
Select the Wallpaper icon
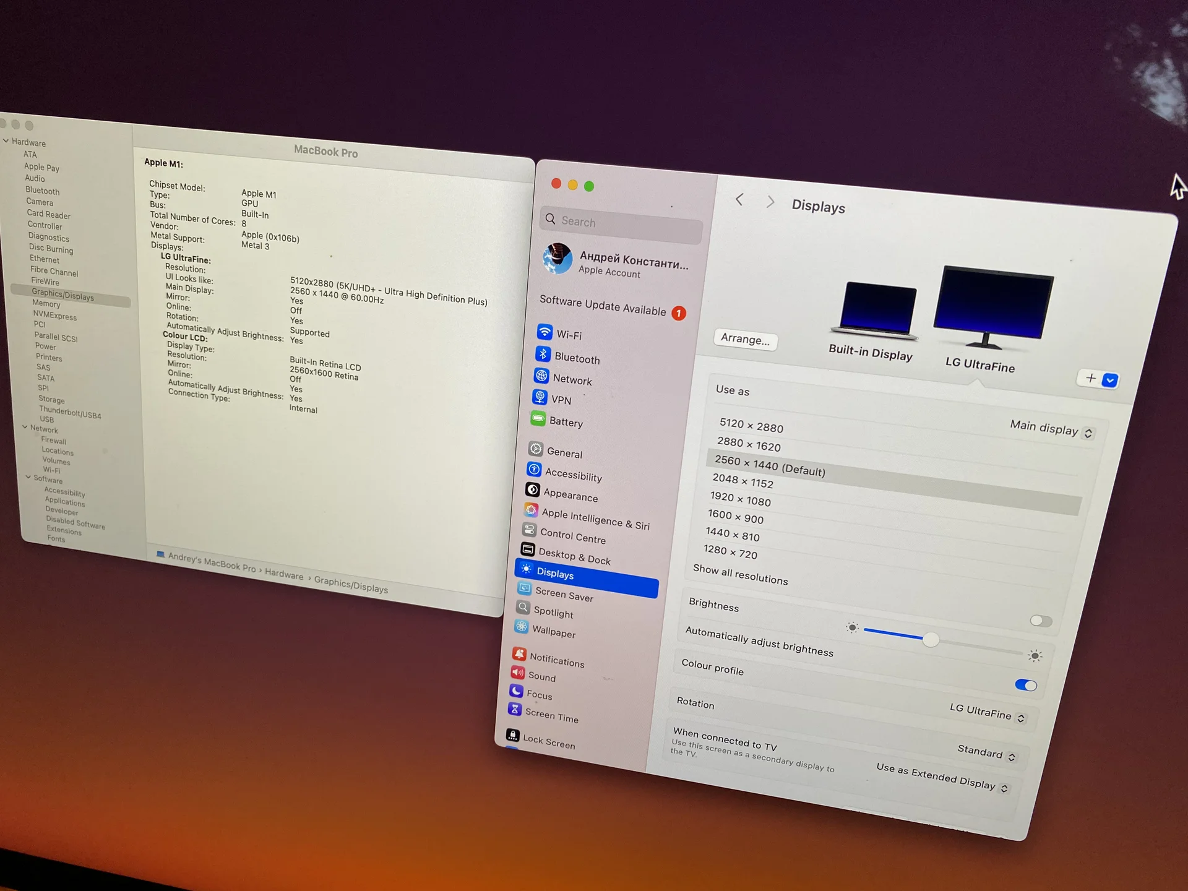(522, 626)
